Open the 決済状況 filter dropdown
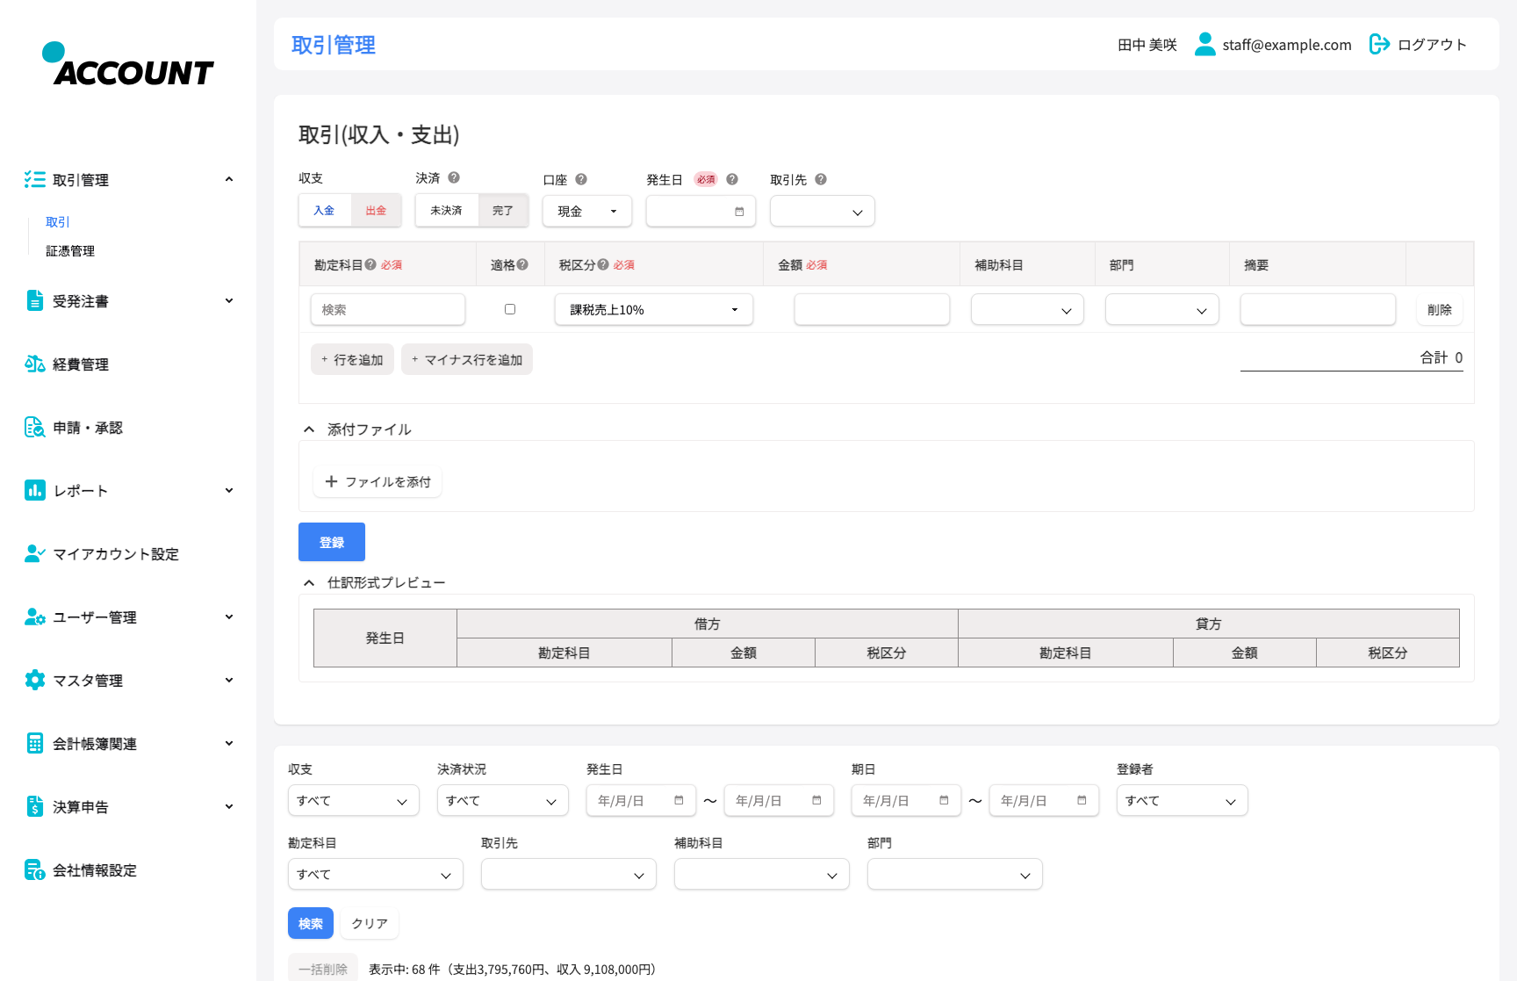 coord(503,800)
